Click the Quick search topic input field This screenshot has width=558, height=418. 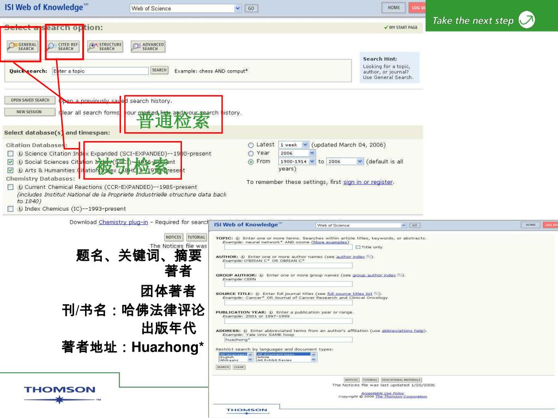(100, 71)
